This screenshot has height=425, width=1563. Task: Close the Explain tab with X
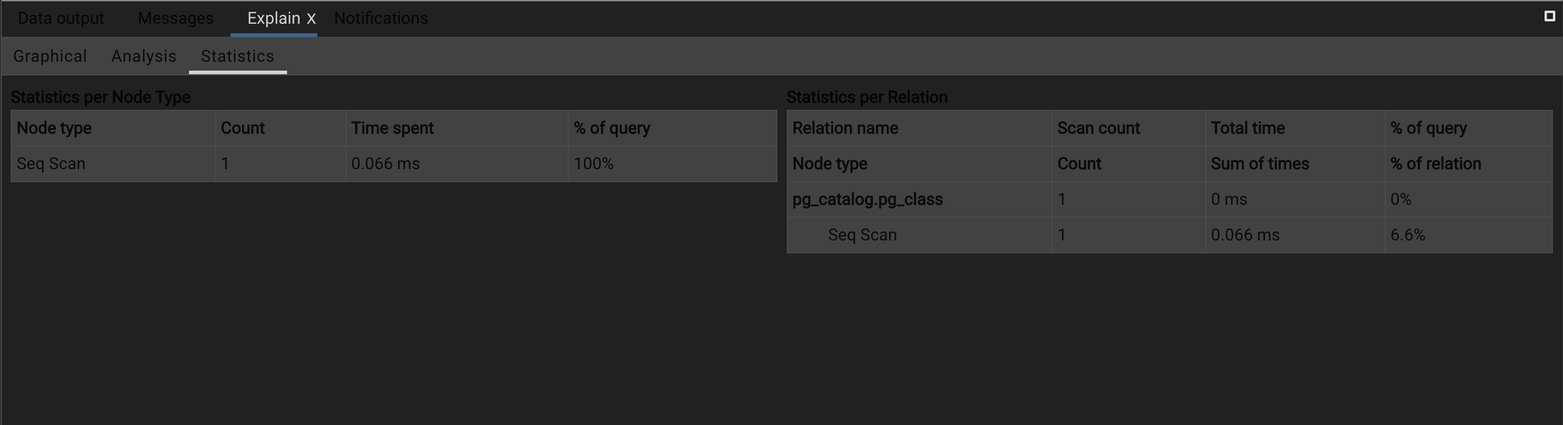[x=311, y=19]
